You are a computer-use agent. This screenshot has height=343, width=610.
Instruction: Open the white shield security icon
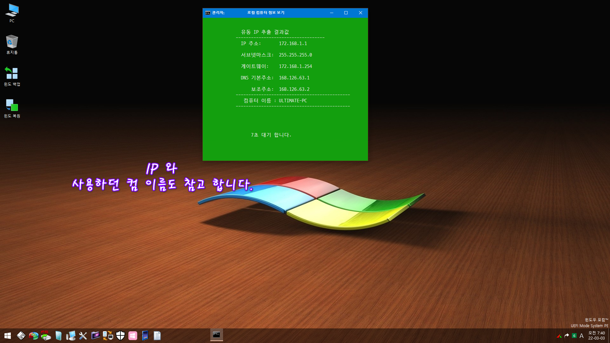click(x=120, y=336)
